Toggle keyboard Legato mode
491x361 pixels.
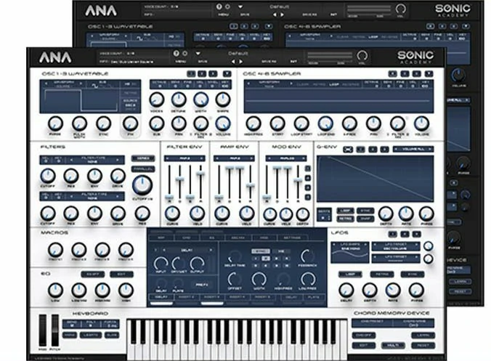pyautogui.click(x=91, y=335)
